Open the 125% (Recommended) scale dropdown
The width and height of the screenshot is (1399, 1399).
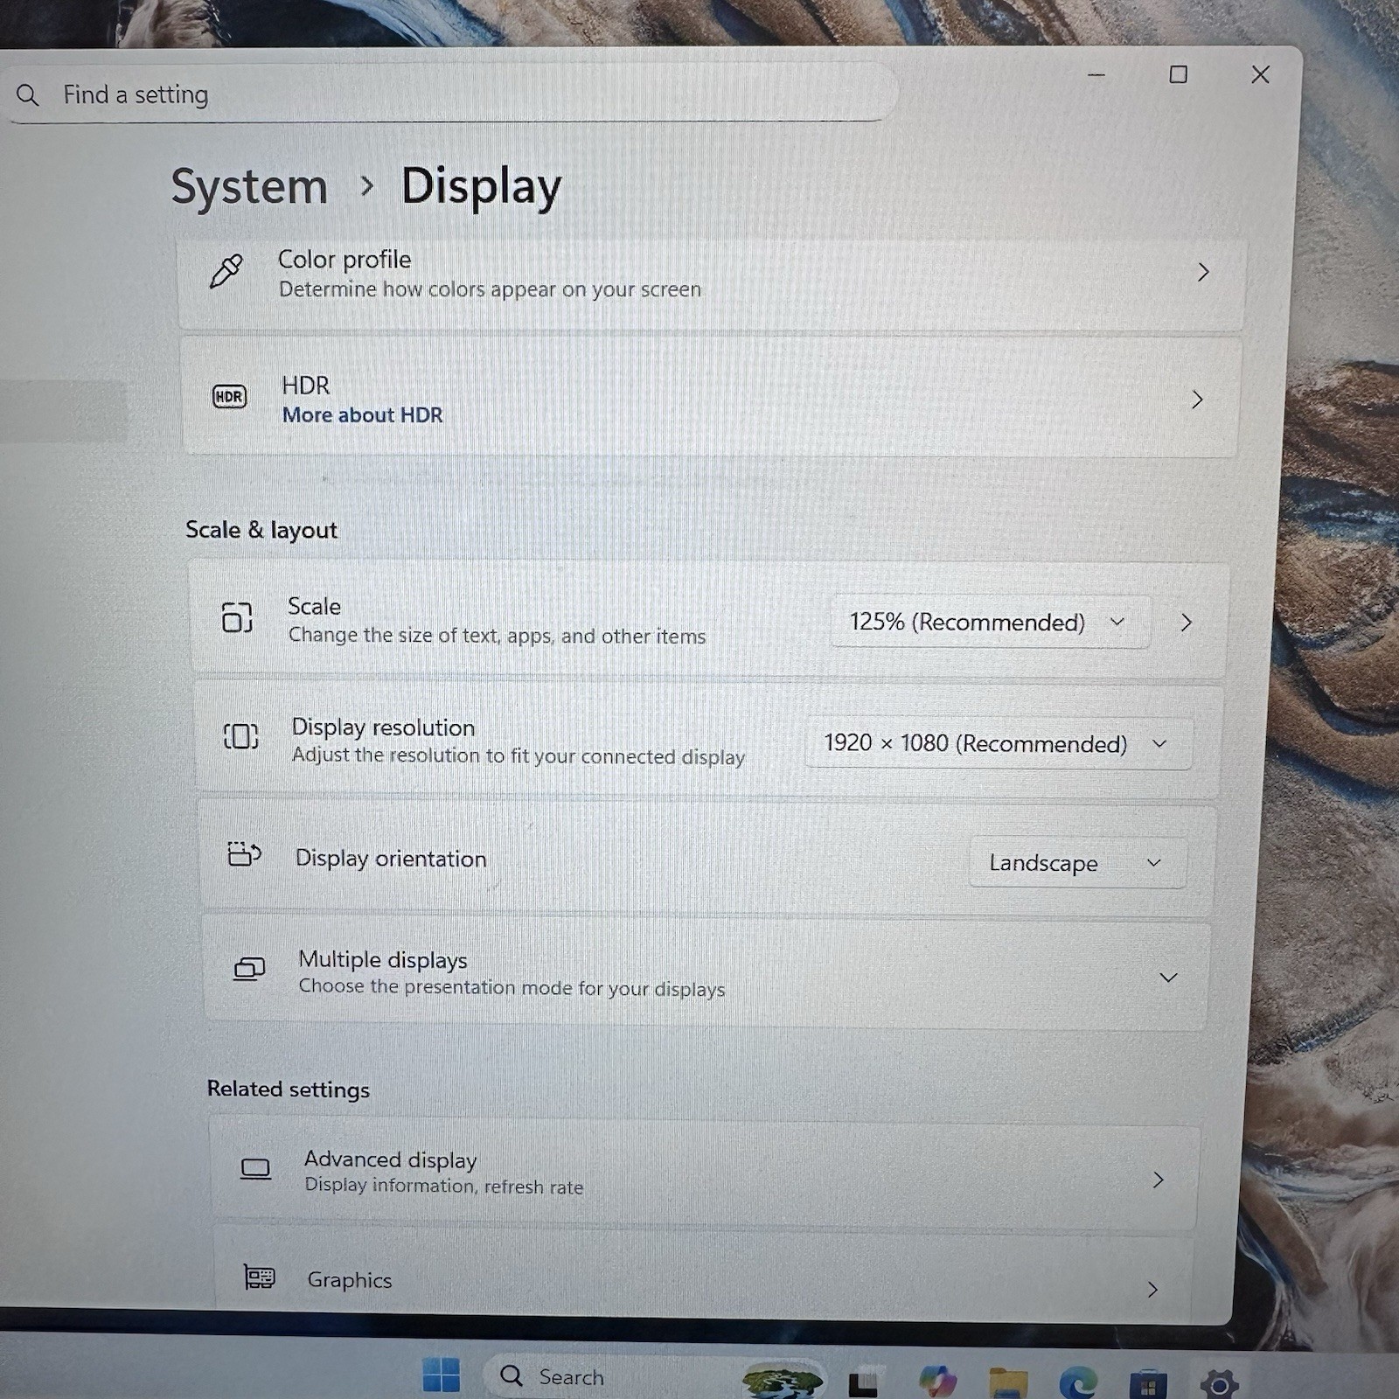pos(990,622)
